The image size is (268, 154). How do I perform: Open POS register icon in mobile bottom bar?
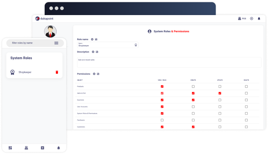(x=26, y=148)
